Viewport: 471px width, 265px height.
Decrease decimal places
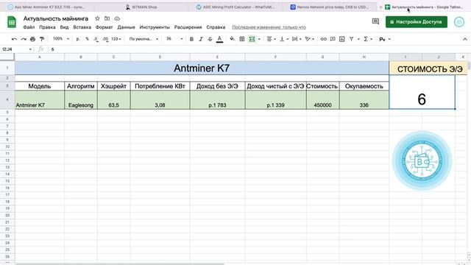point(96,39)
